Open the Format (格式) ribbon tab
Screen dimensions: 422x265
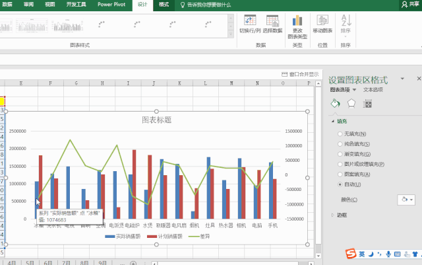tap(164, 5)
